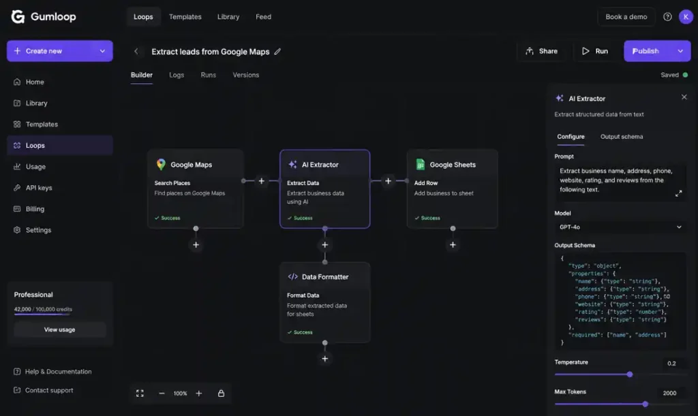Add node between AI Extractor and Data Formatter

tap(325, 245)
